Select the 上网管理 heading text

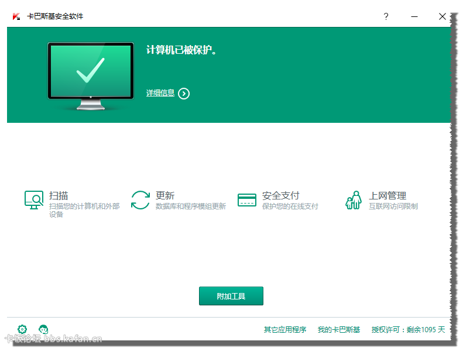point(387,195)
